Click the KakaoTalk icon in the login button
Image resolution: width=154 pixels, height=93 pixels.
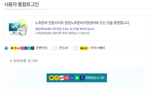52,78
